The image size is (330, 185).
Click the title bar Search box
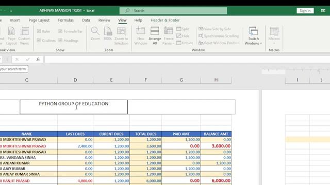(x=173, y=11)
